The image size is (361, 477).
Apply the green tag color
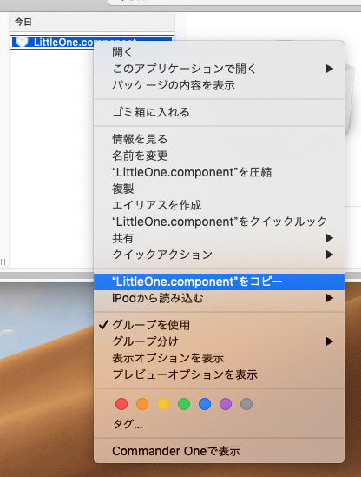(x=184, y=404)
